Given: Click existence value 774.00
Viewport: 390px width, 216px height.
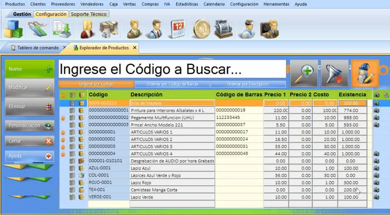Looking at the screenshot, I should pos(352,110).
